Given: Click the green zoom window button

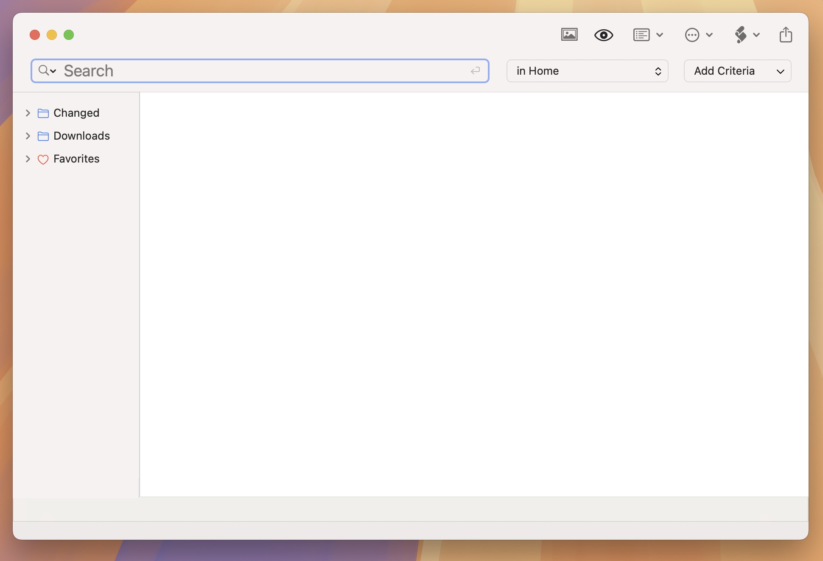Looking at the screenshot, I should [x=69, y=35].
